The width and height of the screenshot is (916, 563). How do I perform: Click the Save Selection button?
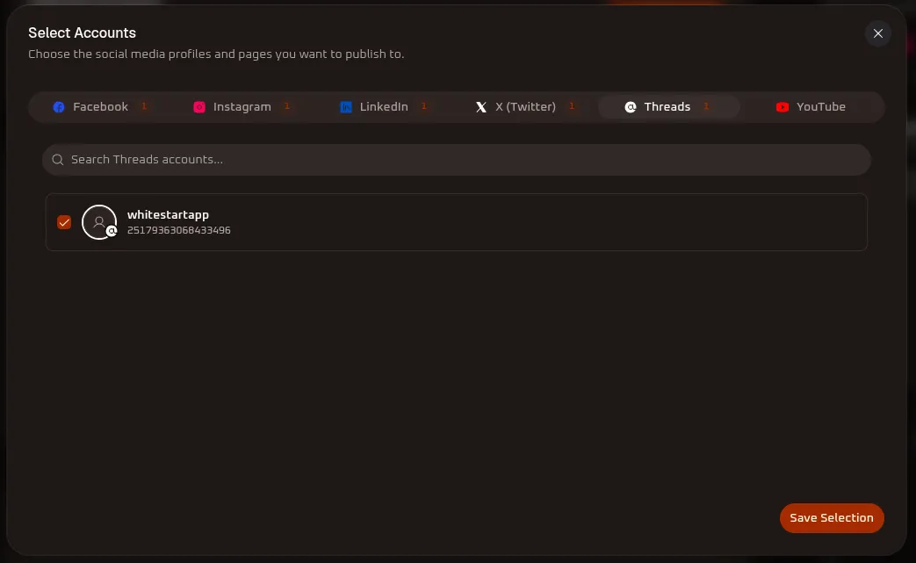(x=832, y=518)
